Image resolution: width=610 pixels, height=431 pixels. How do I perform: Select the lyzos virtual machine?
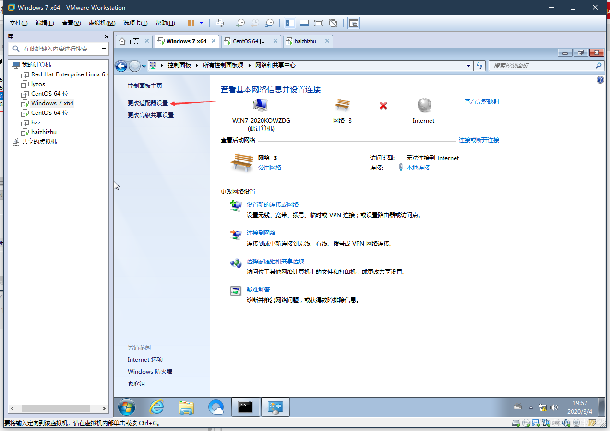38,84
